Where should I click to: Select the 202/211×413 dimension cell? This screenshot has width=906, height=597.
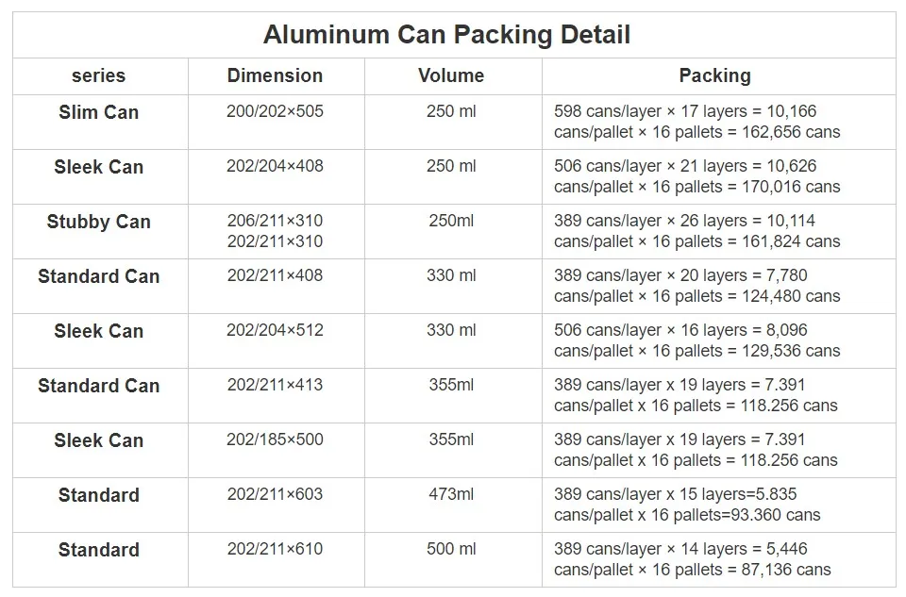[x=275, y=385]
